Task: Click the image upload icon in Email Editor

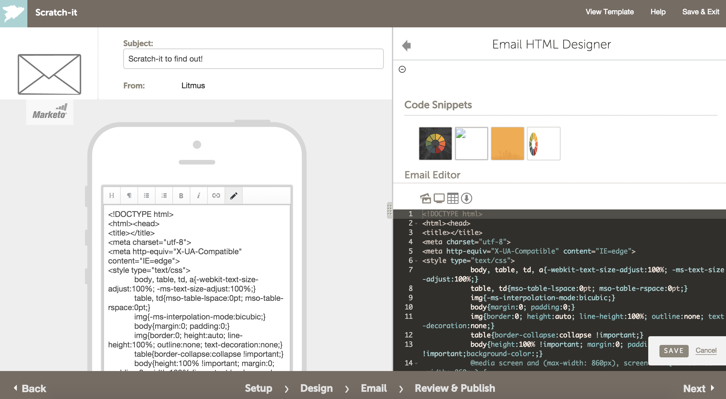Action: 424,197
